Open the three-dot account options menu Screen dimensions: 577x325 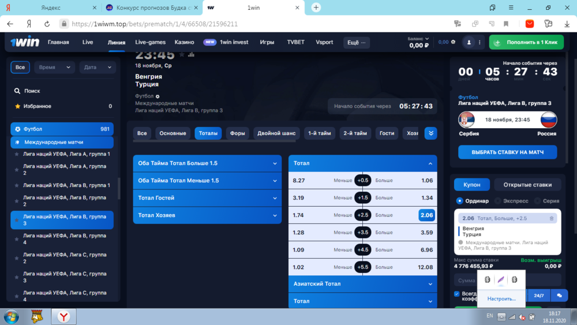click(479, 42)
